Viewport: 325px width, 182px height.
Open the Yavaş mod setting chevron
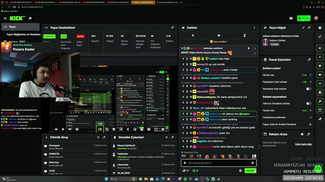(x=311, y=110)
